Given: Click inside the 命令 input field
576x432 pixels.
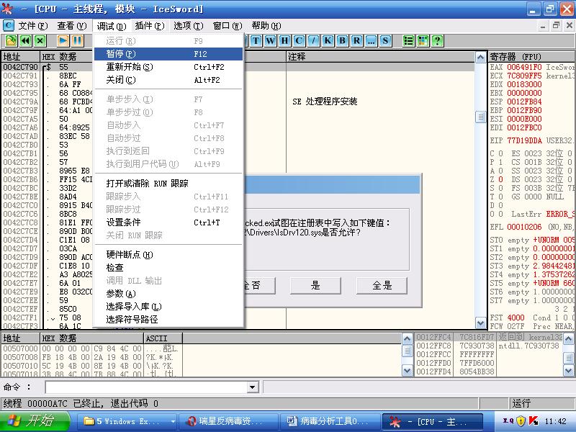Looking at the screenshot, I should pyautogui.click(x=146, y=387).
